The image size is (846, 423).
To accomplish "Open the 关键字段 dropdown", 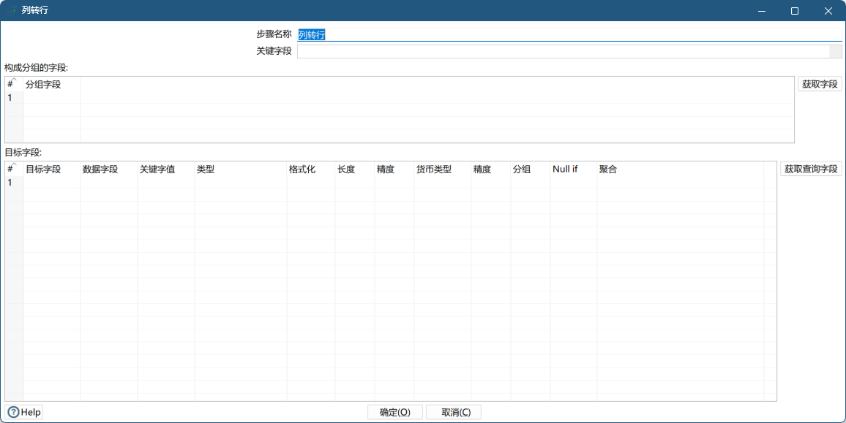I will click(x=835, y=51).
